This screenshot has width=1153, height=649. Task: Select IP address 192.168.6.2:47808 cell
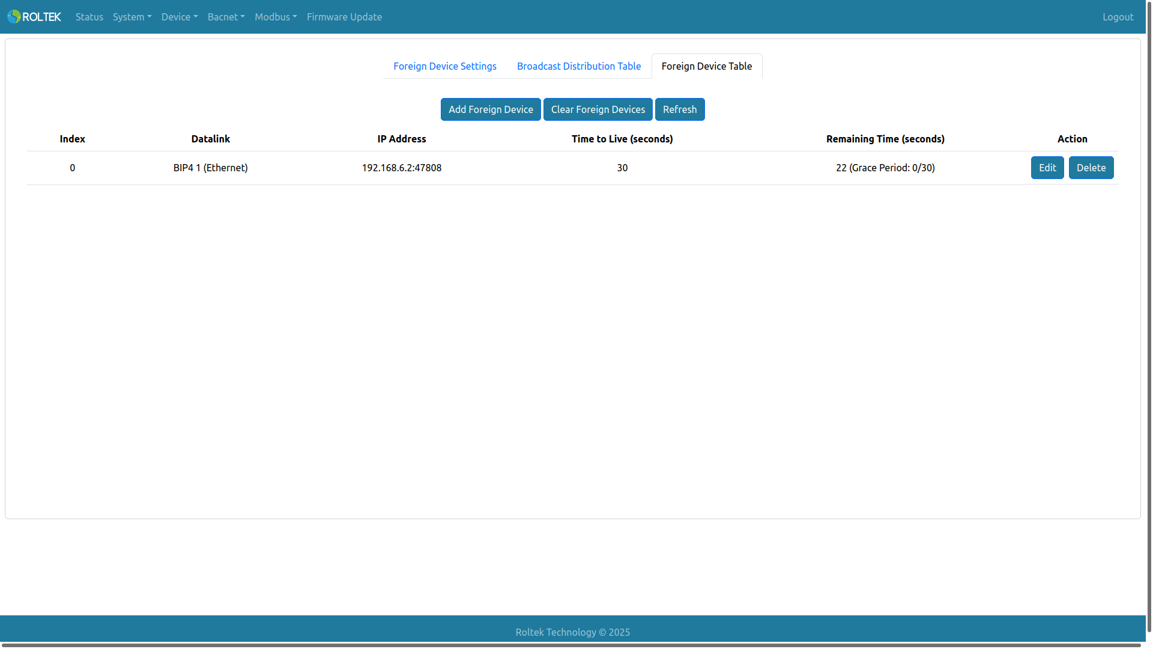pyautogui.click(x=402, y=168)
